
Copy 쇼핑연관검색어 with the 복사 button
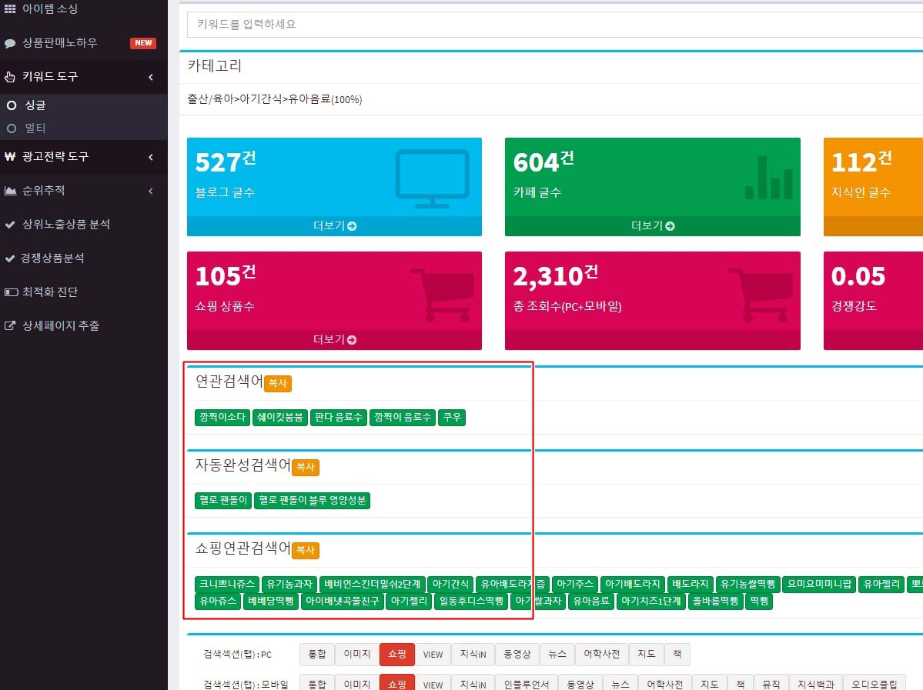pyautogui.click(x=305, y=550)
